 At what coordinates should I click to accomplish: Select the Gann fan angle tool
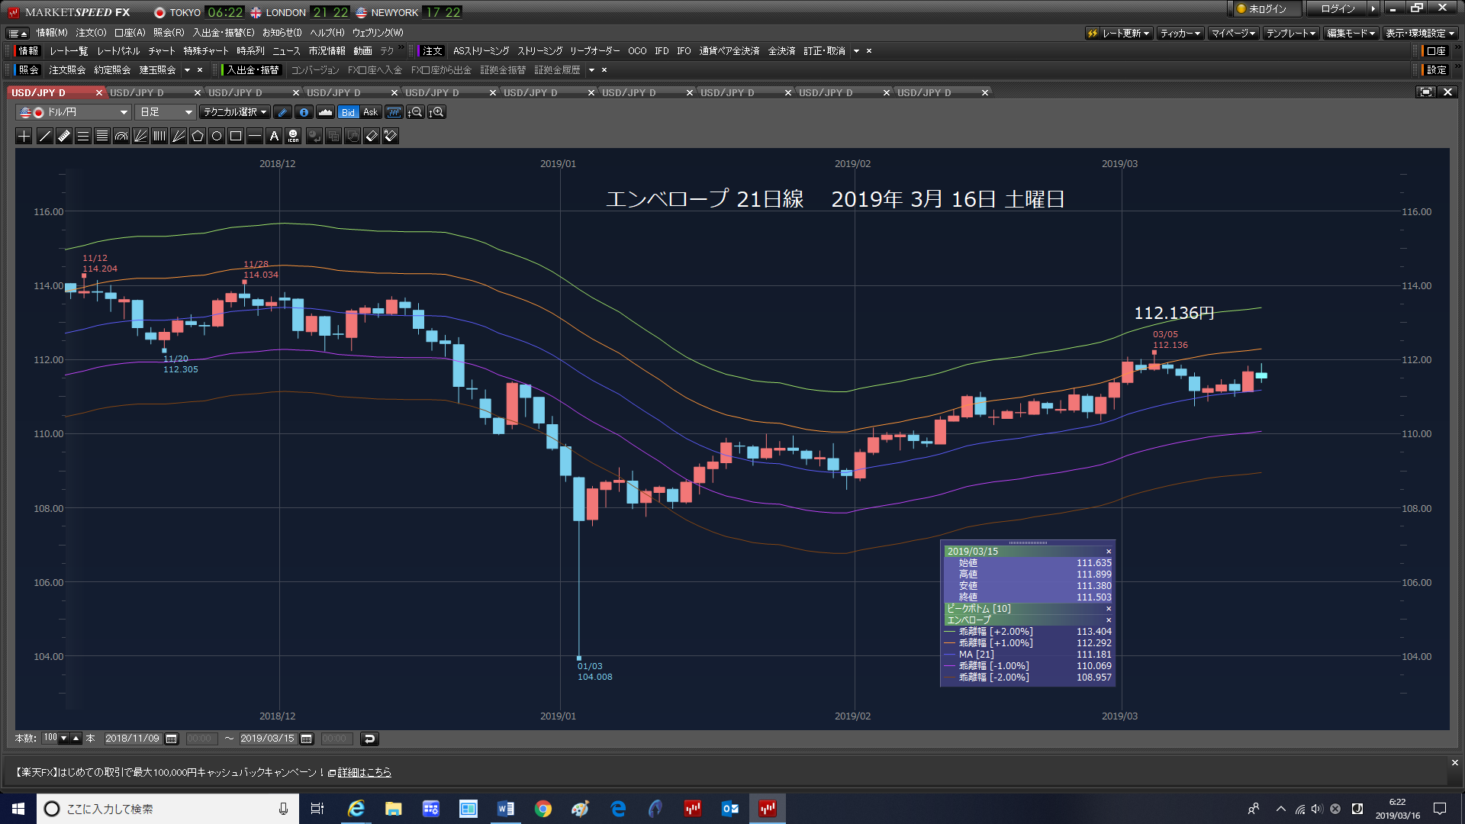(179, 136)
